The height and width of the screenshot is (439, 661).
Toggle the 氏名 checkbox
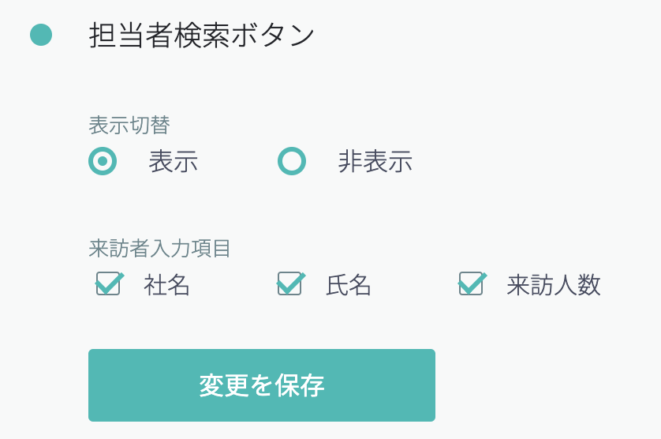pyautogui.click(x=289, y=283)
